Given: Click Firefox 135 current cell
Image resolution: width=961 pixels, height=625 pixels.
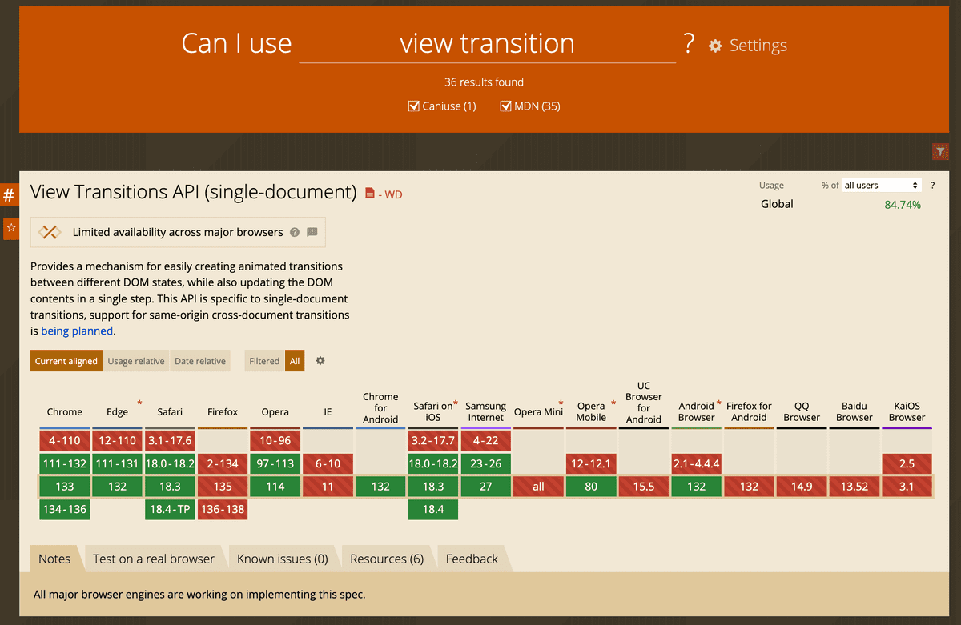Looking at the screenshot, I should (223, 487).
